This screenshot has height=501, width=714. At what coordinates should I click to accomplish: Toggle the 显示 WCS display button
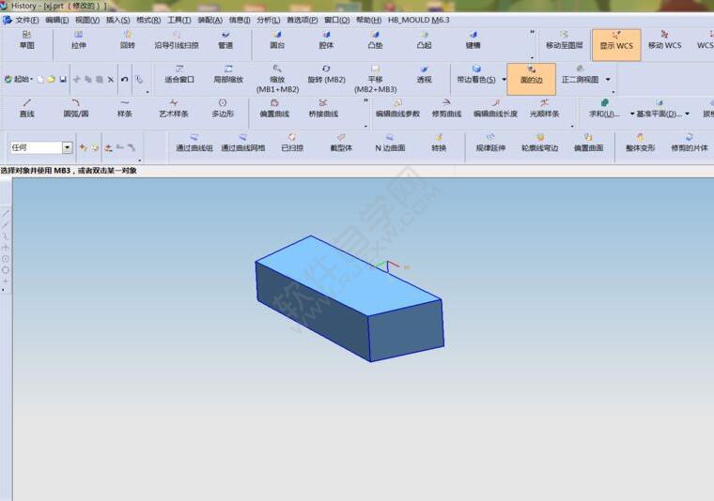click(616, 44)
